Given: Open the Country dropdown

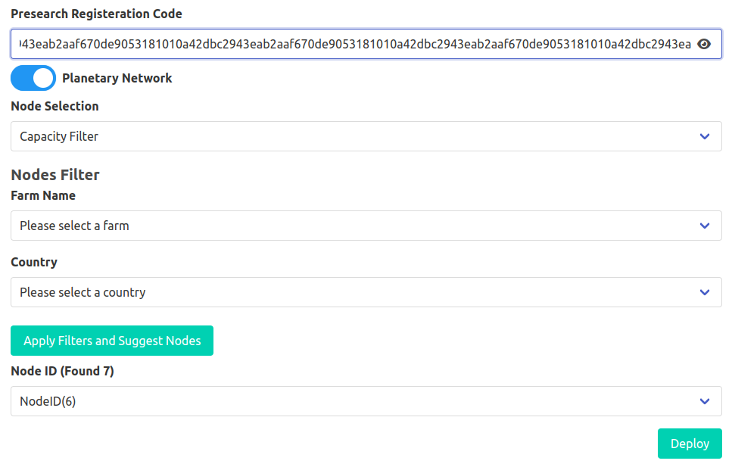Looking at the screenshot, I should point(366,292).
